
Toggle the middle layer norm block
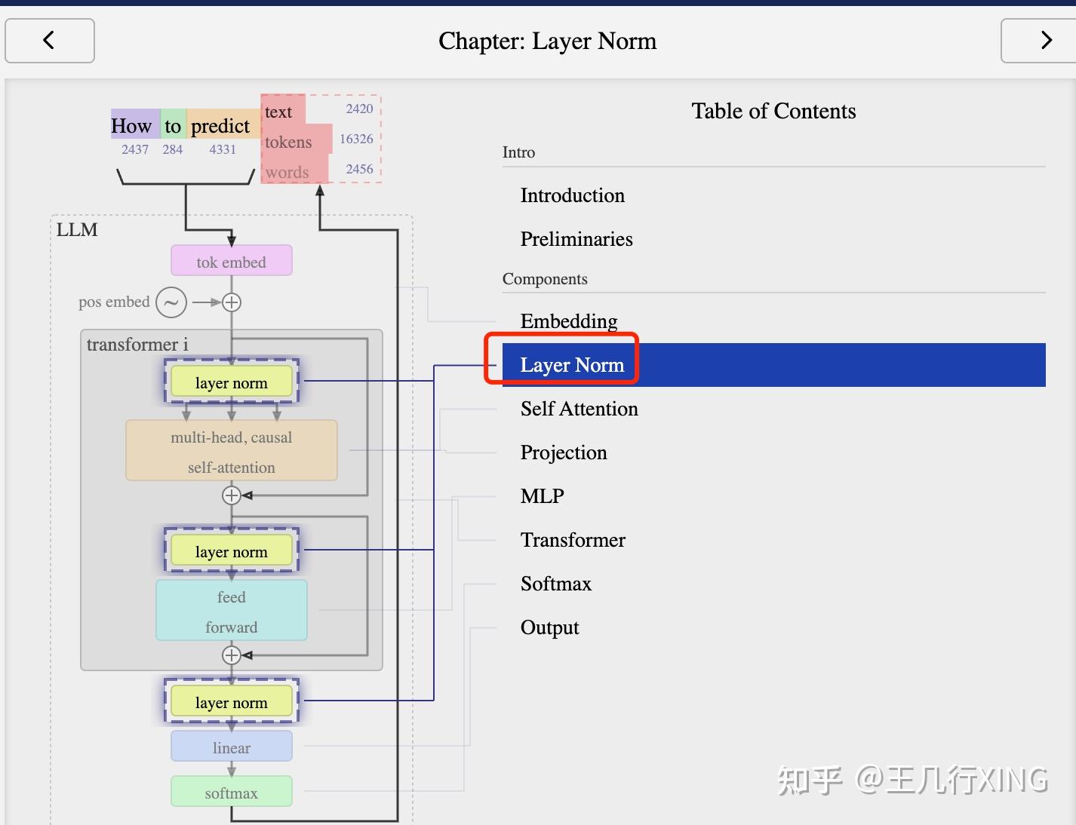231,551
